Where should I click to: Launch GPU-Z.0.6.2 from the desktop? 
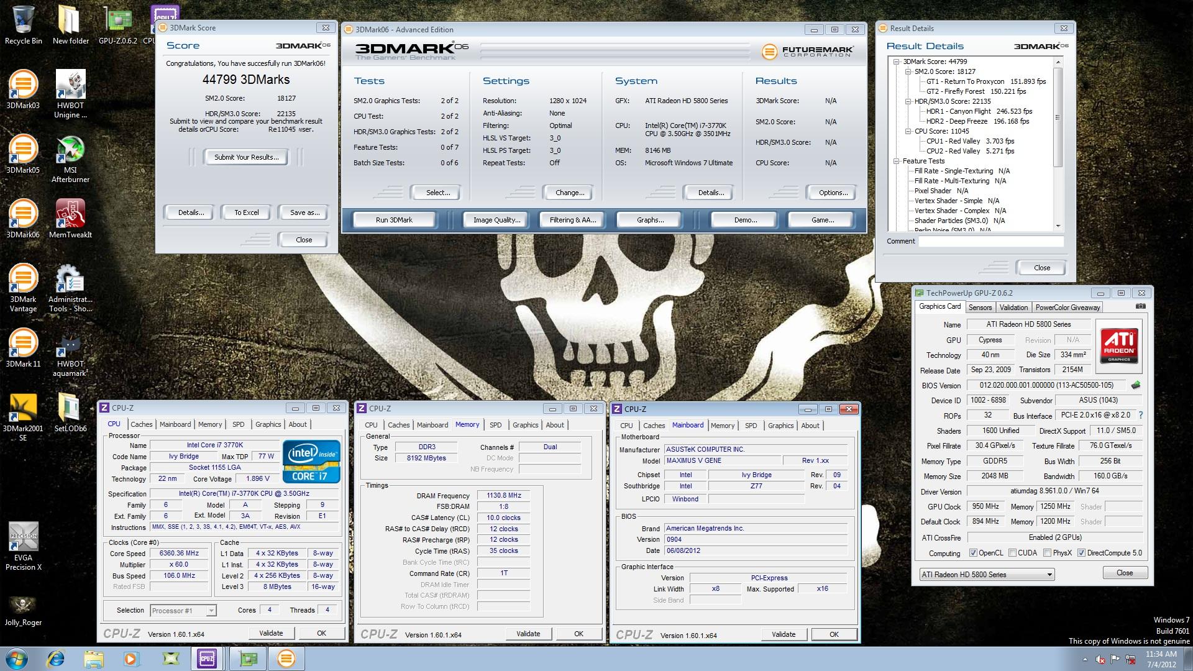pyautogui.click(x=117, y=25)
